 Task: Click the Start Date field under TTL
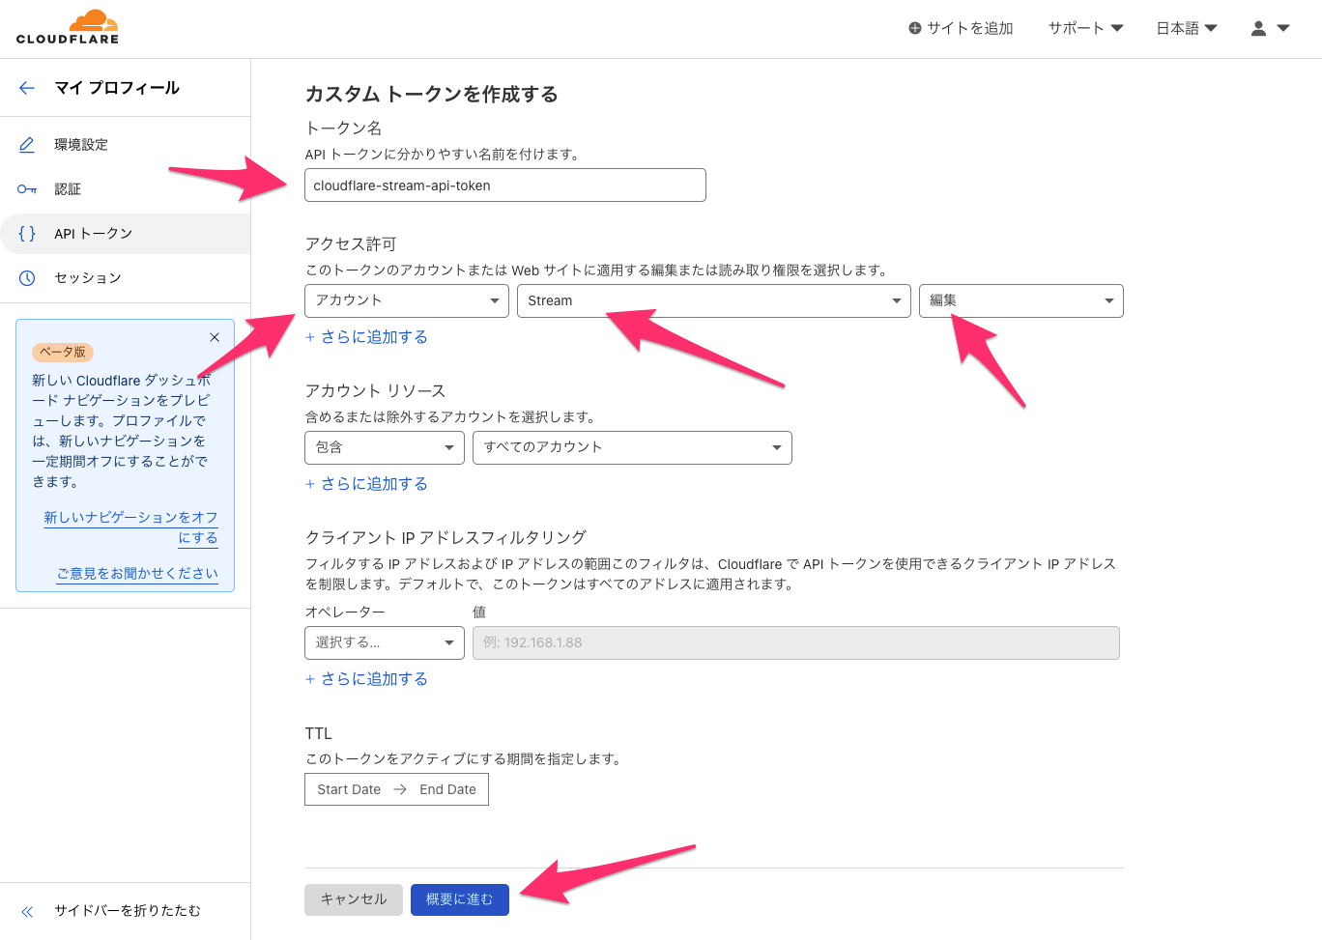(x=348, y=788)
